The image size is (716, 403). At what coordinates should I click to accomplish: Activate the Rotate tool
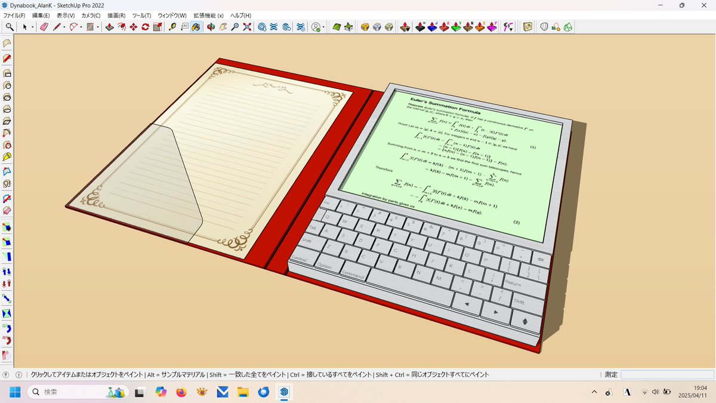tap(145, 27)
